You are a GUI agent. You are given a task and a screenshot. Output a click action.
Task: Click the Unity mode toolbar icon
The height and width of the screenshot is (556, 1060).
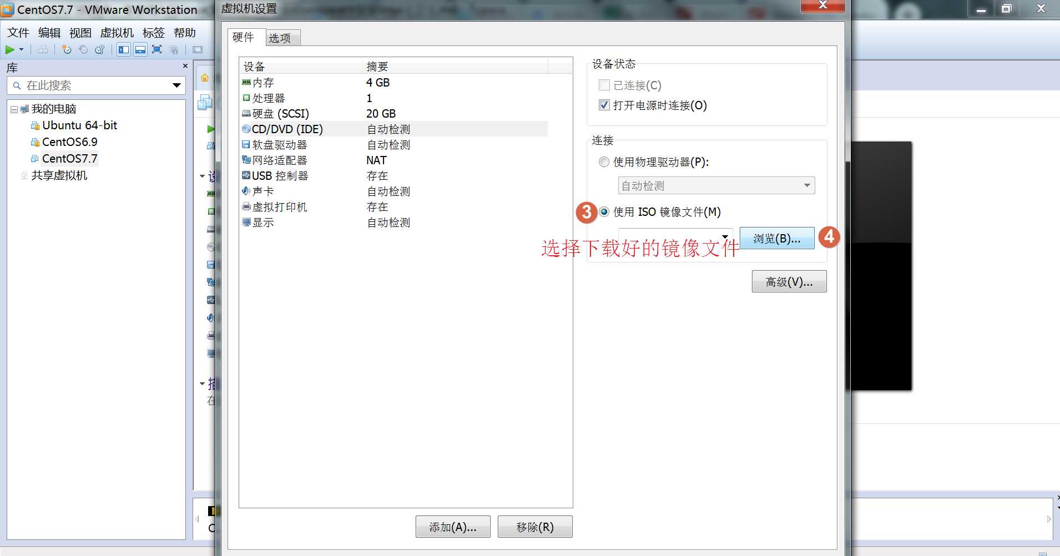pyautogui.click(x=174, y=50)
